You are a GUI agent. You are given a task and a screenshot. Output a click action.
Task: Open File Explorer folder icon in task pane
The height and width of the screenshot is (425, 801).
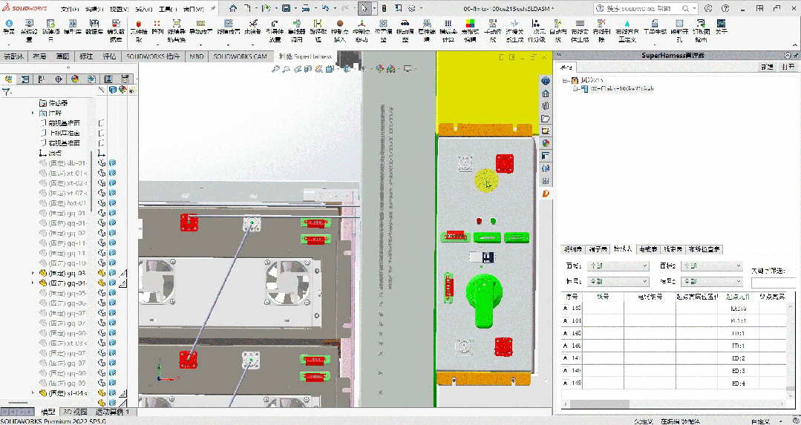tap(546, 119)
